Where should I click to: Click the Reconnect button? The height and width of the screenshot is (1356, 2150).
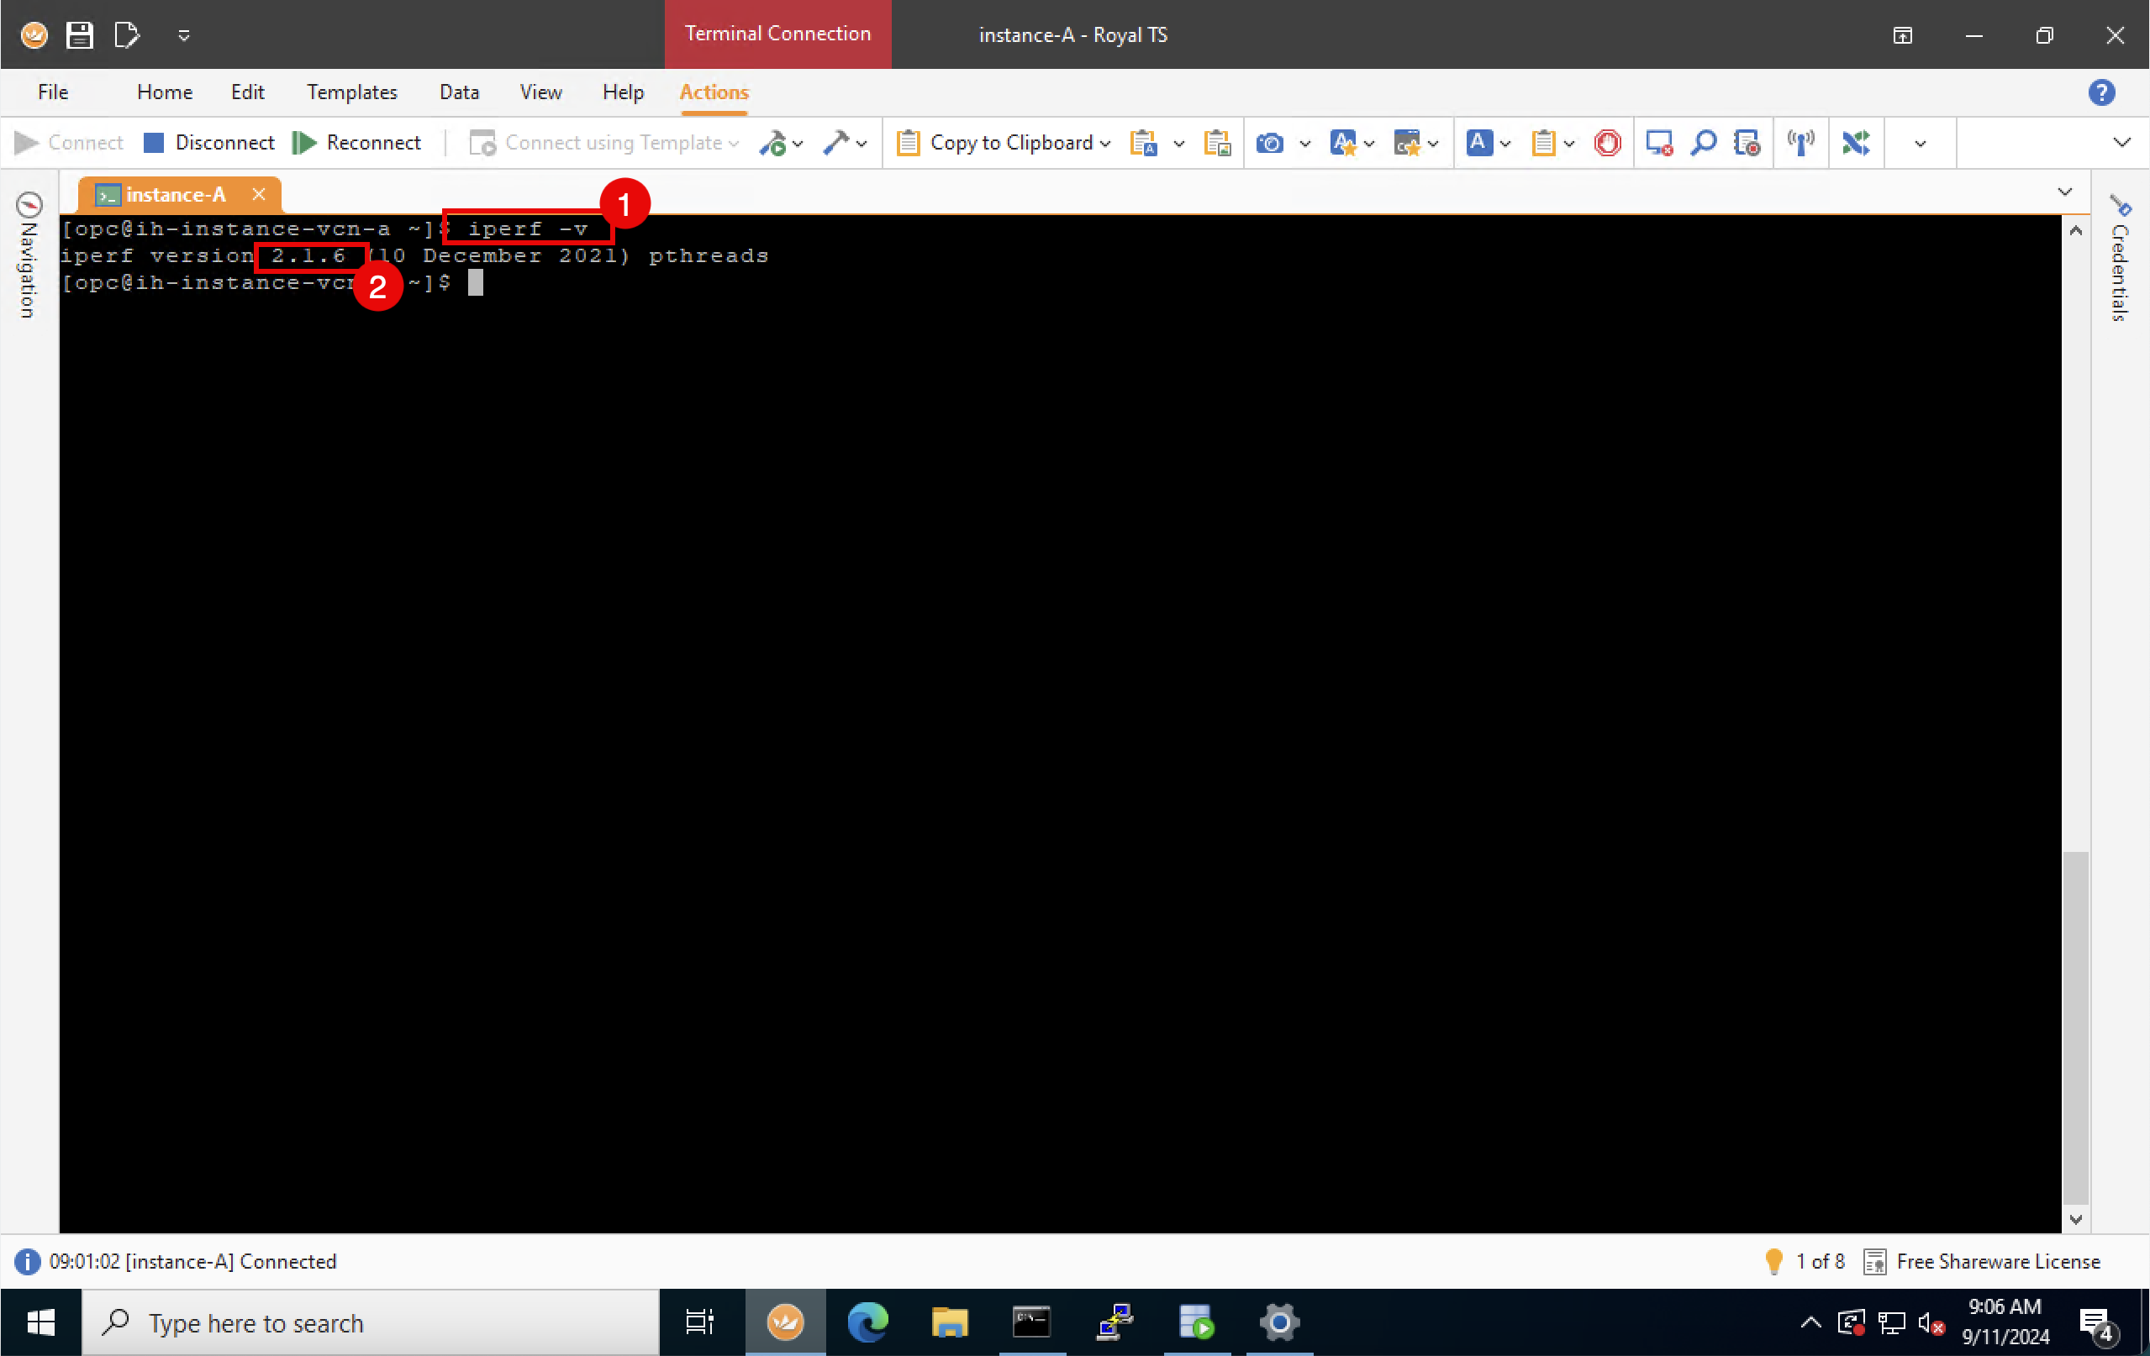357,143
